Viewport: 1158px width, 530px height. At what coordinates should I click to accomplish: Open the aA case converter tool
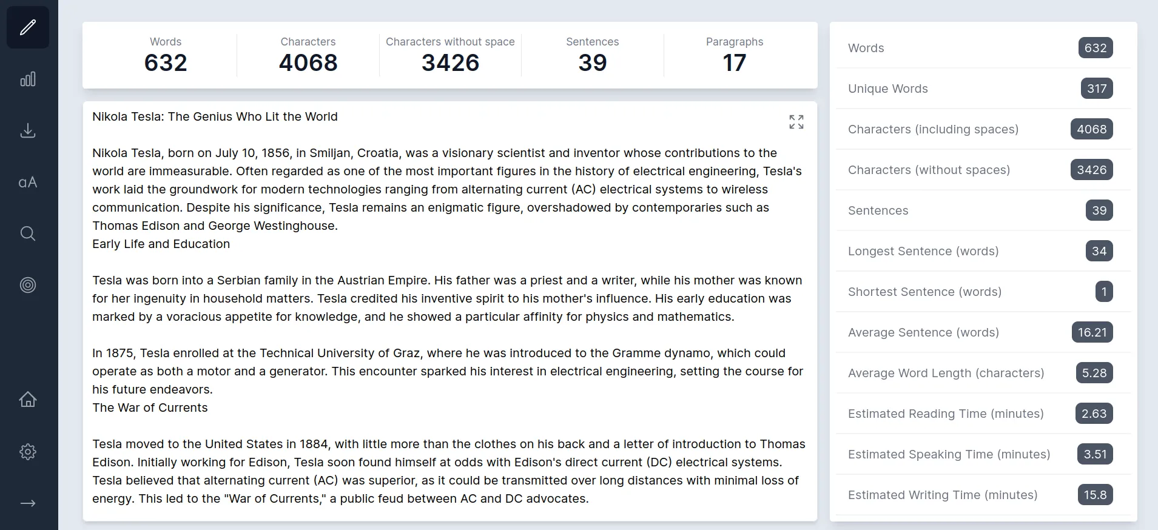28,183
